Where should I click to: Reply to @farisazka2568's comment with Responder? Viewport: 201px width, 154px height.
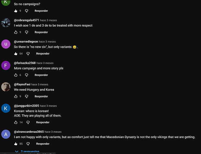click(41, 75)
